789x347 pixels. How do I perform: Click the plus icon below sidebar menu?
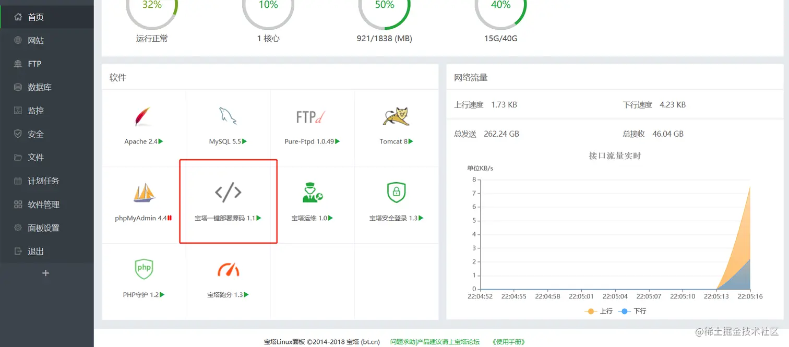[45, 273]
